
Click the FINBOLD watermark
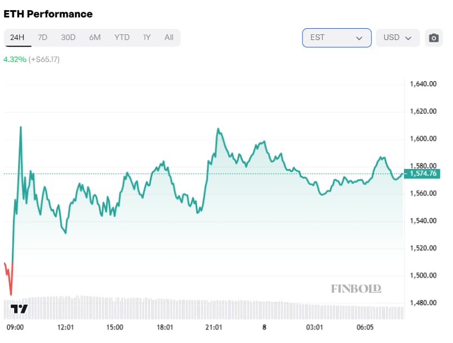pos(356,288)
